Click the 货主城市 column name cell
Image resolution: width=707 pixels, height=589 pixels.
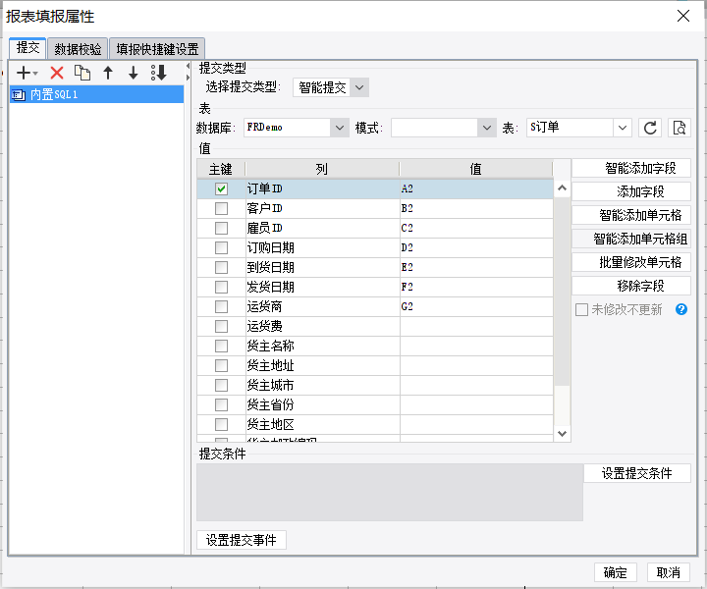pyautogui.click(x=322, y=386)
